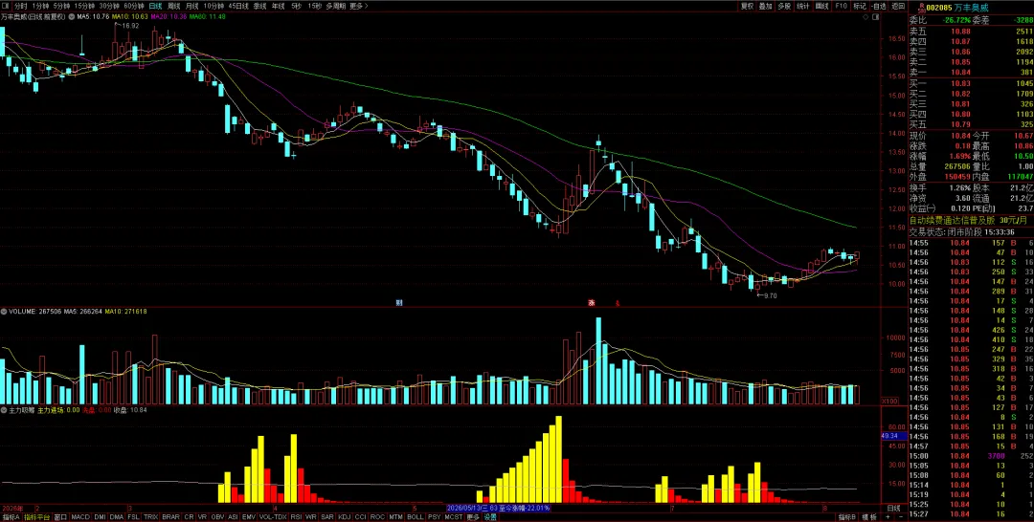The image size is (1034, 522).
Task: Click the blue 财 marker on time axis
Action: 399,303
